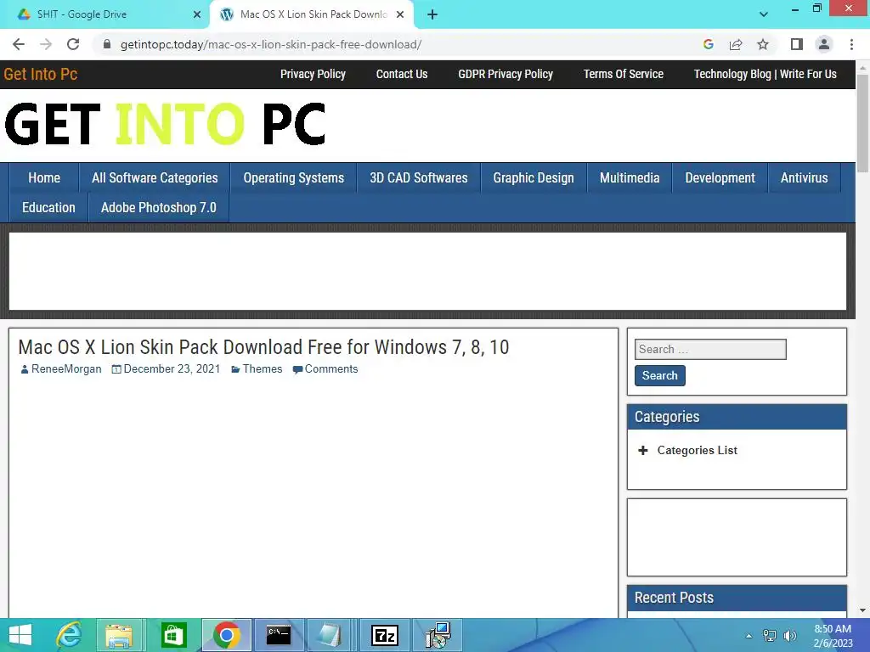Show hidden system tray icons
Viewport: 870px width, 652px height.
749,636
